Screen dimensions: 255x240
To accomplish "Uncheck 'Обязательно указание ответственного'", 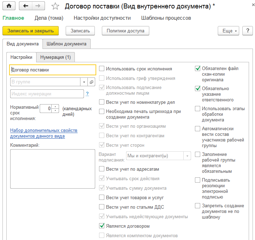I will coord(198,88).
